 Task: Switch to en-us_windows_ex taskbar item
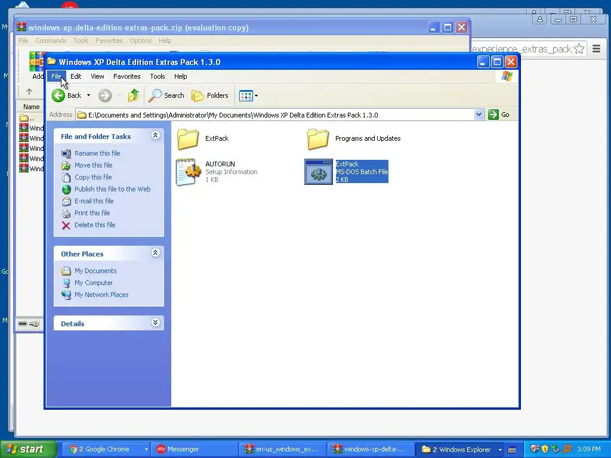pyautogui.click(x=282, y=450)
